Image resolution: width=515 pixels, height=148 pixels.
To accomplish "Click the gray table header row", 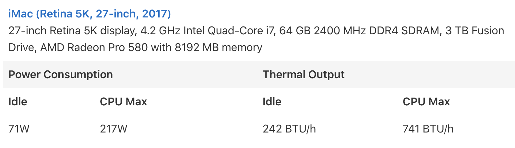I will pos(259,74).
